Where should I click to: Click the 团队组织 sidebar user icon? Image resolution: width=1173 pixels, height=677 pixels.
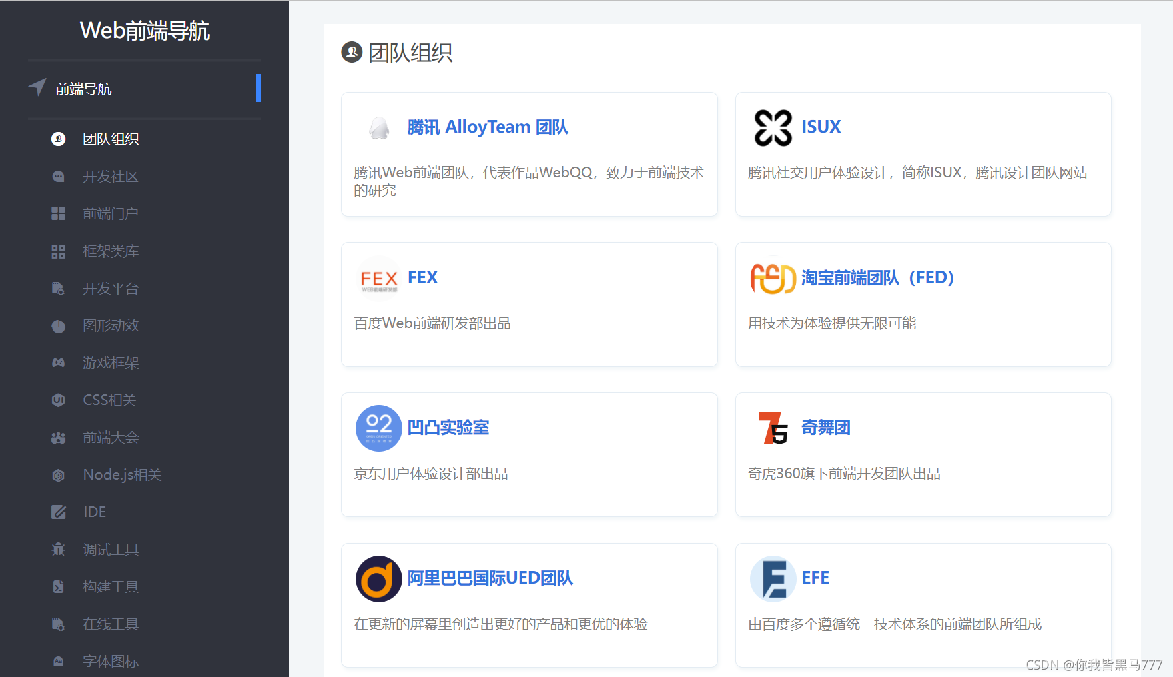tap(59, 139)
